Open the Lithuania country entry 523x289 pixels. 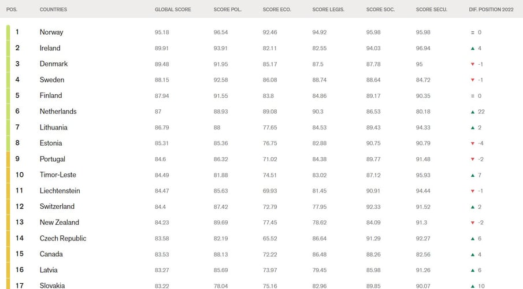click(x=53, y=127)
